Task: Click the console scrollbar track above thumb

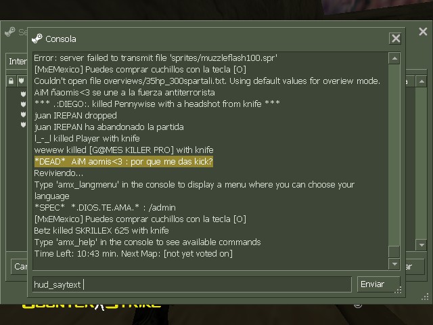Action: coord(394,155)
